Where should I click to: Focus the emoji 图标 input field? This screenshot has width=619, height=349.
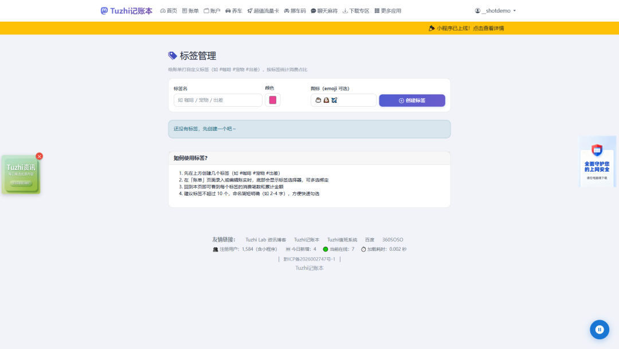point(343,100)
